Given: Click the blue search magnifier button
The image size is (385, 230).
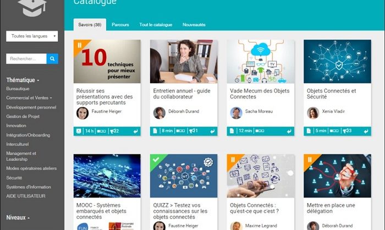Looking at the screenshot, I should (x=52, y=59).
